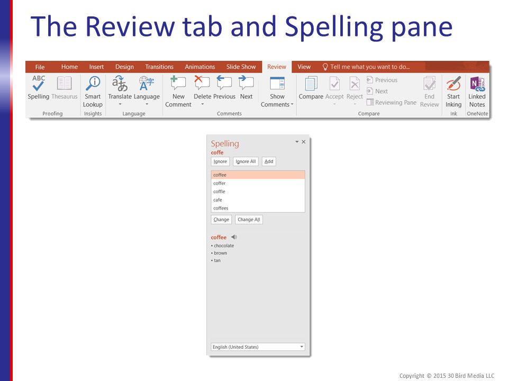This screenshot has width=508, height=381.
Task: Expand the Translate dropdown arrow
Action: click(x=120, y=104)
